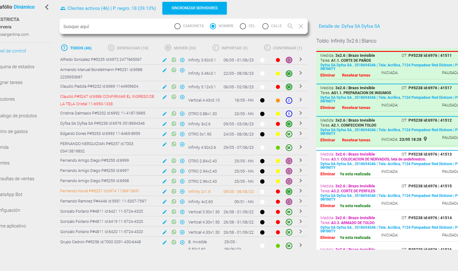Click Resetear tareas for task 41511

tap(356, 75)
